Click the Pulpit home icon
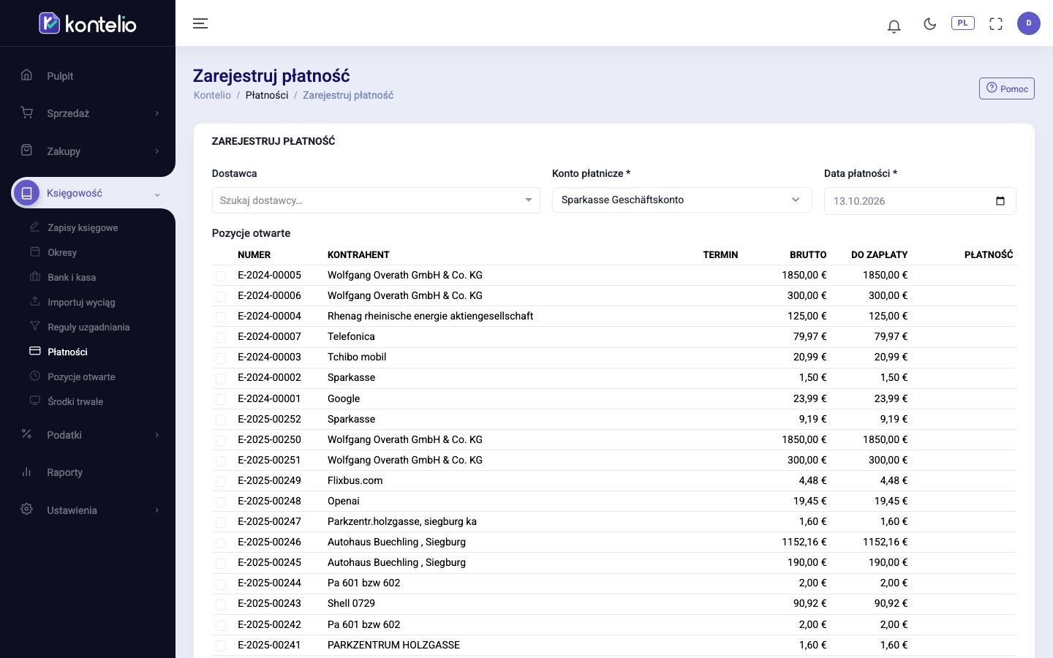This screenshot has height=658, width=1053. tap(26, 75)
